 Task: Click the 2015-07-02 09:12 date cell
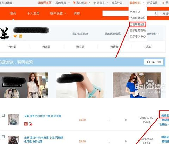[x=147, y=120]
